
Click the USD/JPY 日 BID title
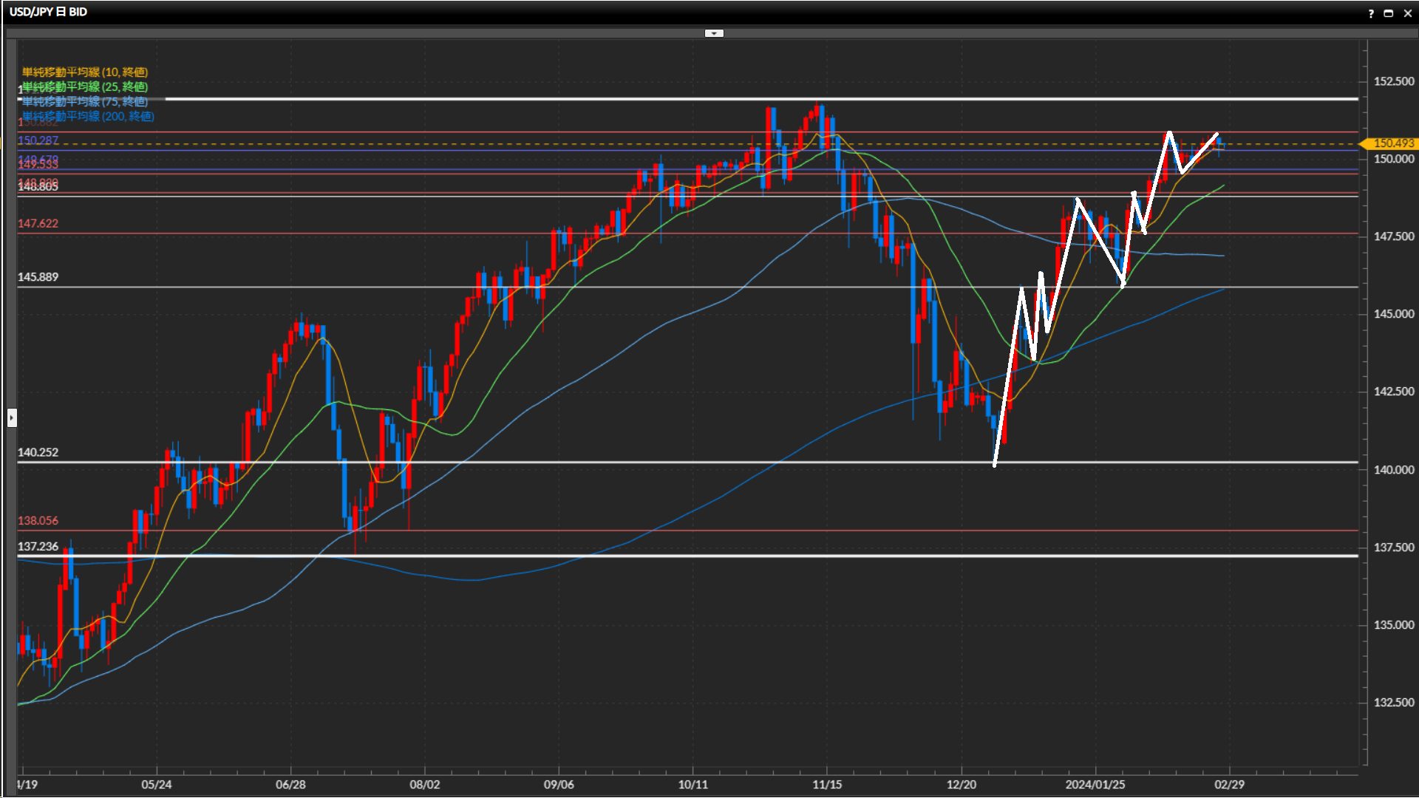[48, 12]
